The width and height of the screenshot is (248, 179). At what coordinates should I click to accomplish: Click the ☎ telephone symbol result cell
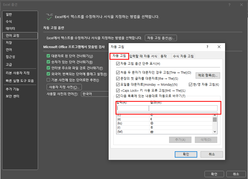181,132
